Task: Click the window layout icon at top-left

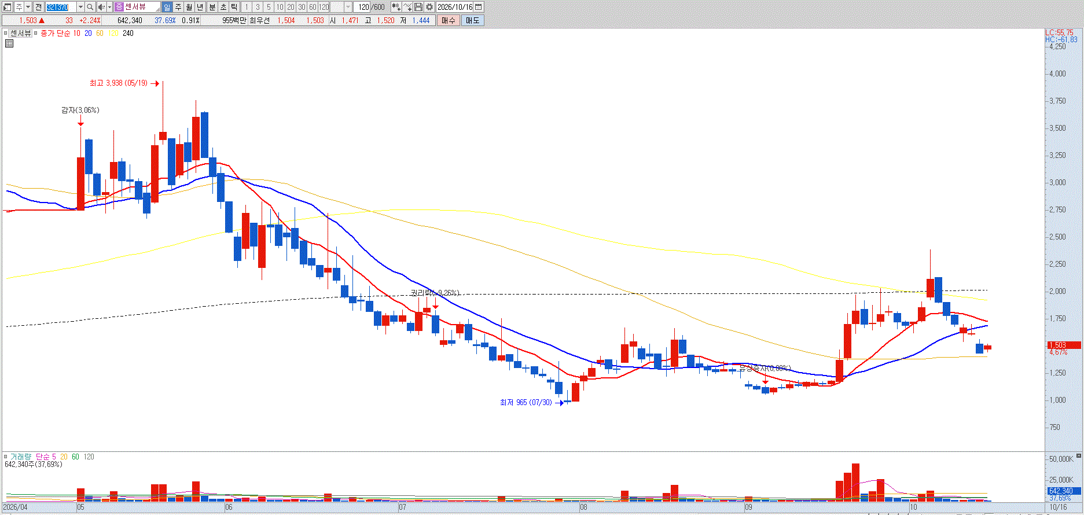Action: coord(8,7)
